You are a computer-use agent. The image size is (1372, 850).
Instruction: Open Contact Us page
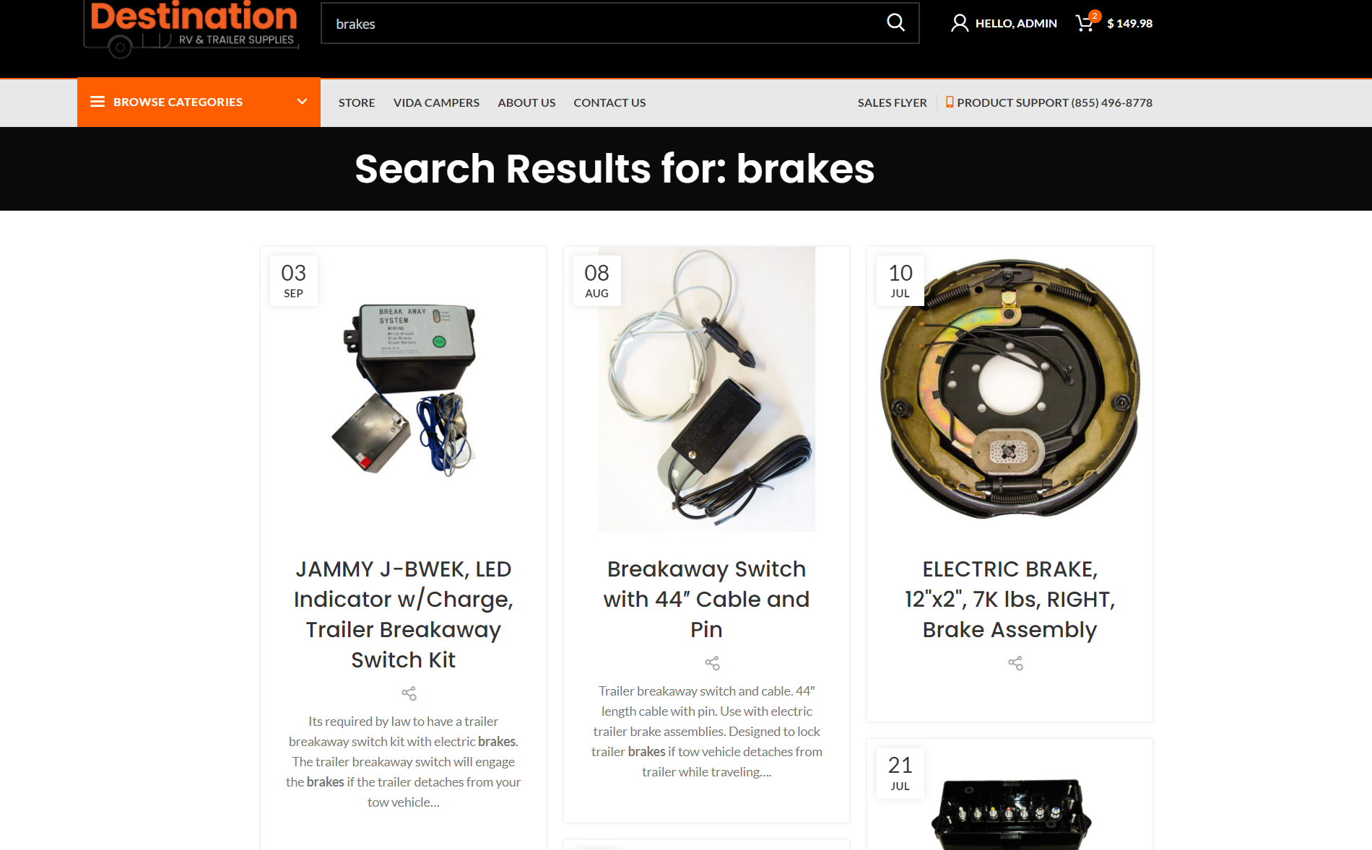(x=609, y=102)
